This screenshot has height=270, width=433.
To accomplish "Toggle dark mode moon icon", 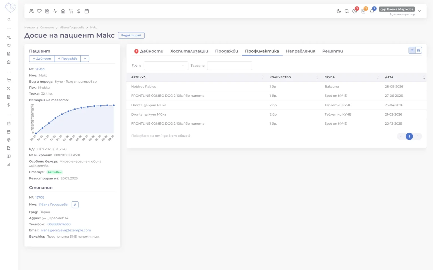I will point(339,11).
